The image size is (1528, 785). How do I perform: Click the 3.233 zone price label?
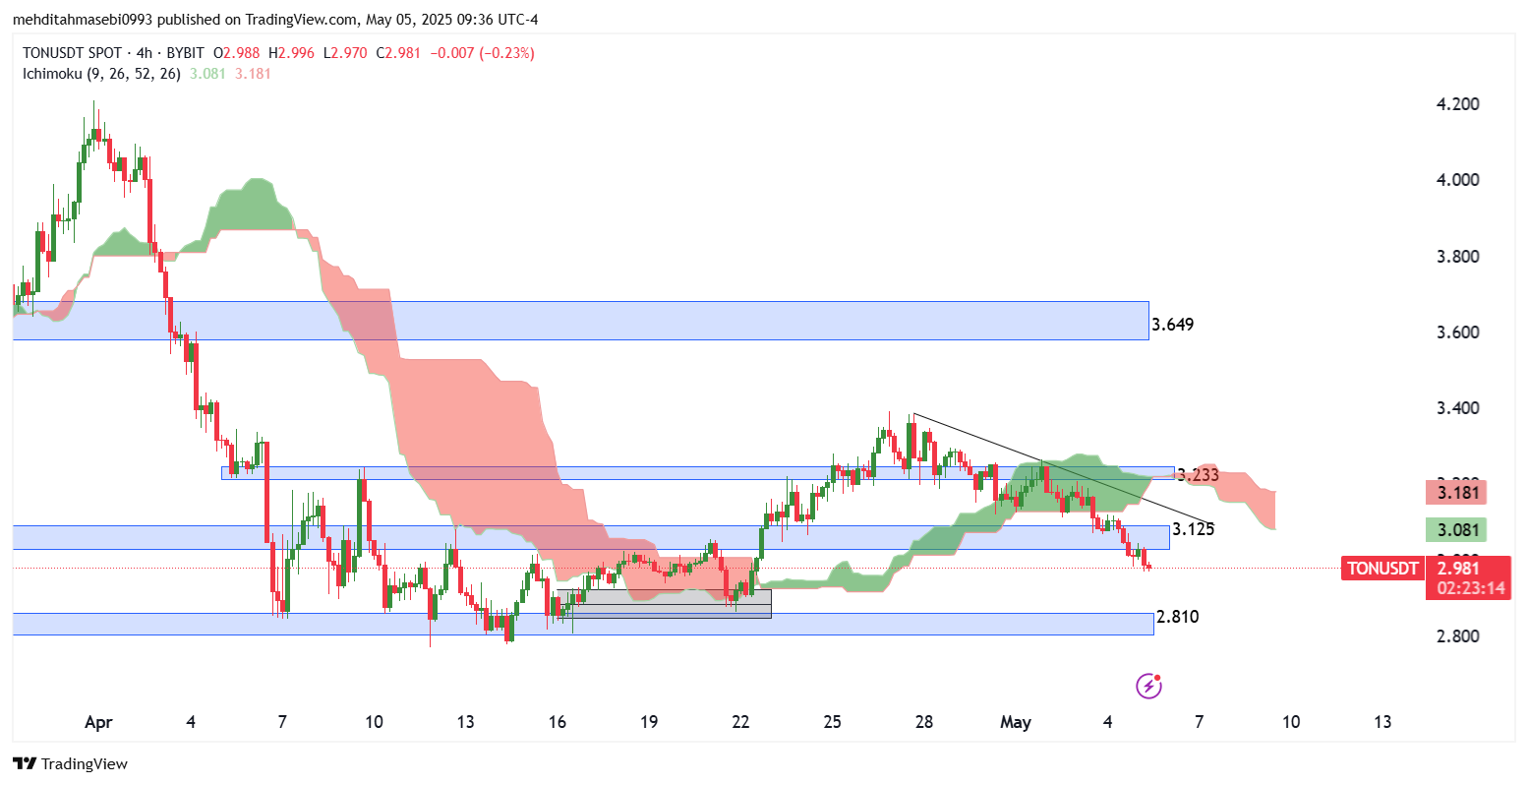[x=1198, y=475]
